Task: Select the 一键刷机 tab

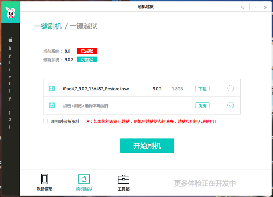Action: click(48, 26)
